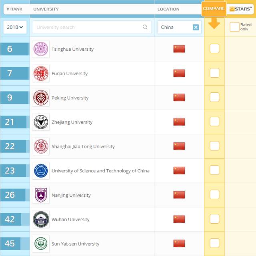Image resolution: width=256 pixels, height=256 pixels.
Task: Click the rank 9 bar
Action: click(14, 98)
